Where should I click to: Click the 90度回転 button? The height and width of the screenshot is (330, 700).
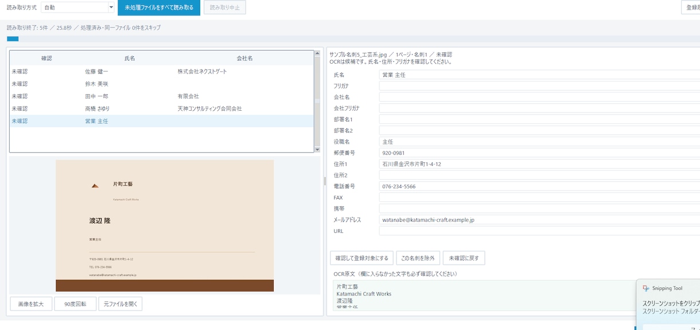point(75,304)
